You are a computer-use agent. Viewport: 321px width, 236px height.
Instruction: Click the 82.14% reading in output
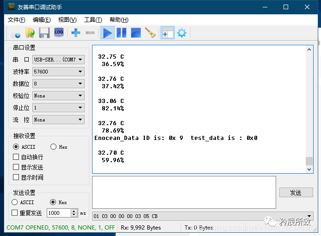(113, 108)
